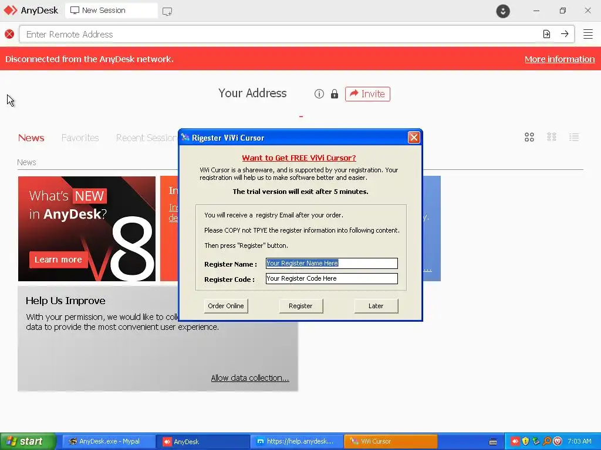Image resolution: width=601 pixels, height=450 pixels.
Task: Click the ViVi Cursor dialog title icon
Action: coord(185,137)
